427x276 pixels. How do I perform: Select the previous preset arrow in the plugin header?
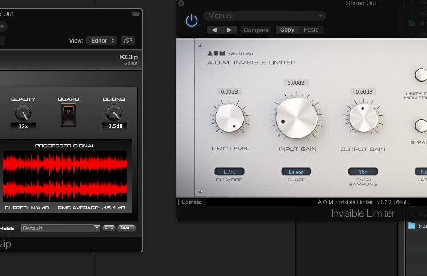click(x=214, y=30)
